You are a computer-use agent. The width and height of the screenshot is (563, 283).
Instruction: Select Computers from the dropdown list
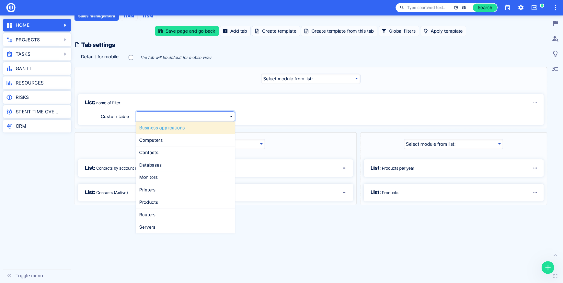click(x=151, y=140)
